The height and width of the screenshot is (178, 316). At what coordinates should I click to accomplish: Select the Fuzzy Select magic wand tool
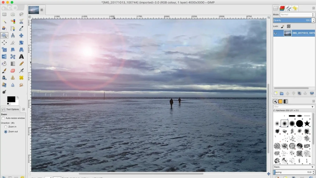[4, 21]
